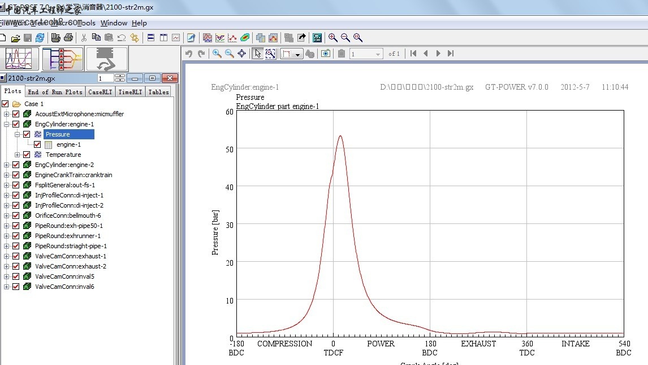Click undo arrow in plot toolbar
The height and width of the screenshot is (365, 648).
189,54
